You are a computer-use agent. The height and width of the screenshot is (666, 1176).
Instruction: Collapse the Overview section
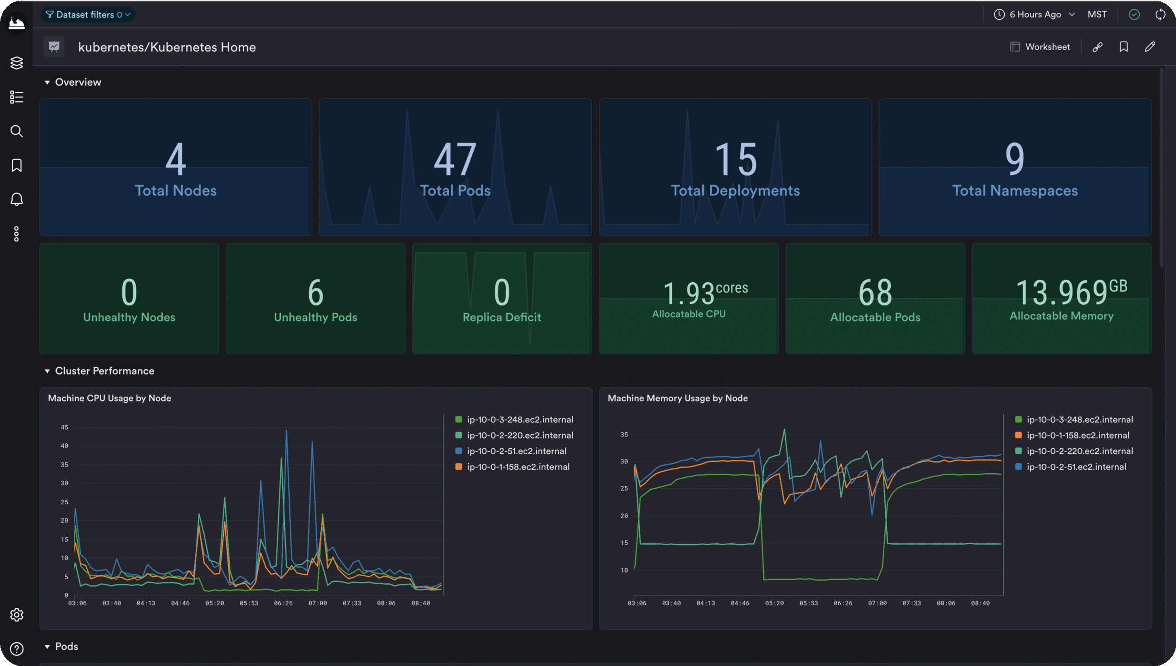point(47,82)
